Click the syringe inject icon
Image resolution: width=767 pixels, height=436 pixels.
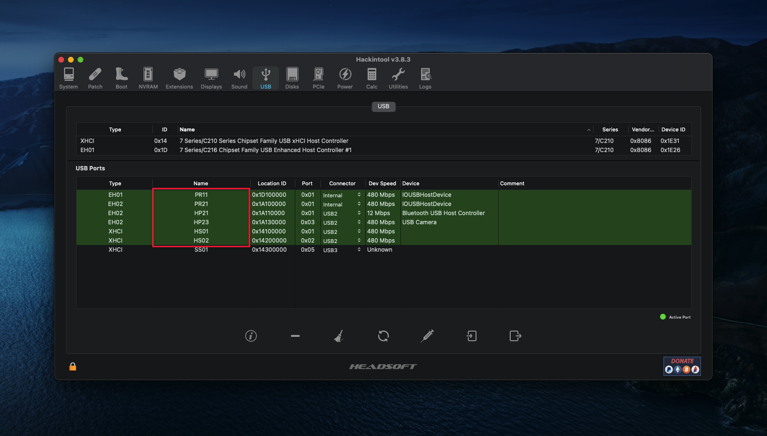coord(427,336)
